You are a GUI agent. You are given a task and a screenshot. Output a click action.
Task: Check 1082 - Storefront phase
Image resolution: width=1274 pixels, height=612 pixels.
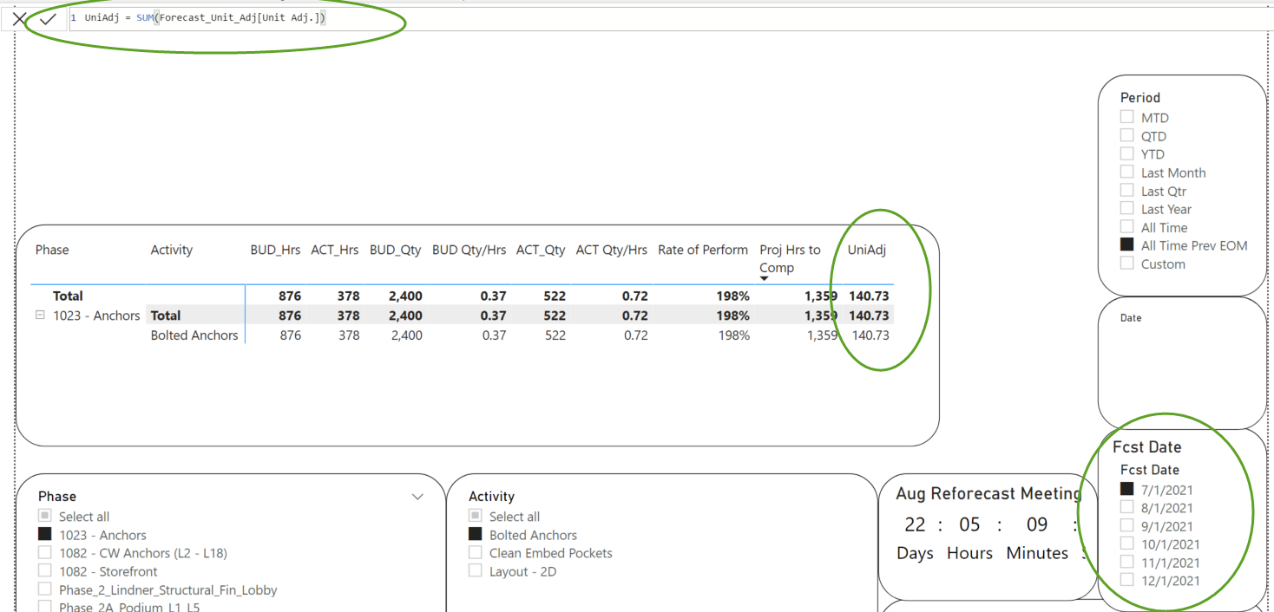pyautogui.click(x=44, y=570)
